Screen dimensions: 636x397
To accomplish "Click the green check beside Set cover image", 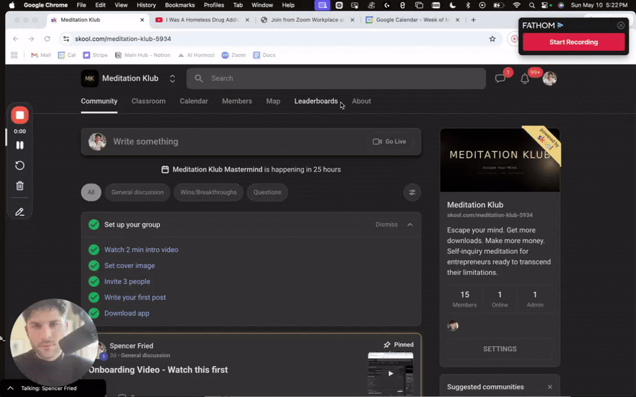I will [94, 265].
